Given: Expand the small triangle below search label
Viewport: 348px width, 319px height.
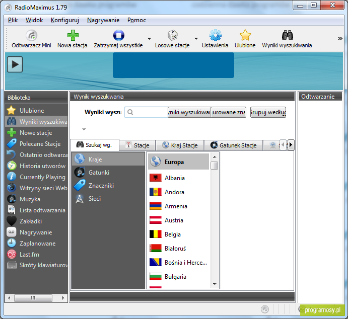Looking at the screenshot, I should 84,129.
